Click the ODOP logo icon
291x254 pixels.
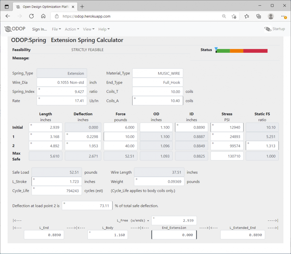[7, 29]
